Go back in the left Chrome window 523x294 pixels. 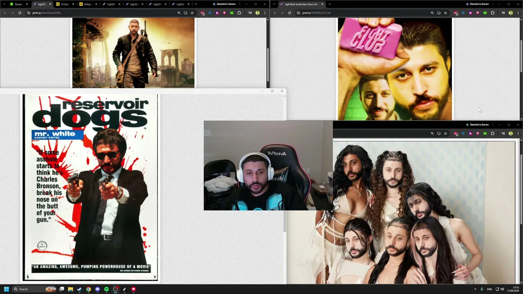5,13
